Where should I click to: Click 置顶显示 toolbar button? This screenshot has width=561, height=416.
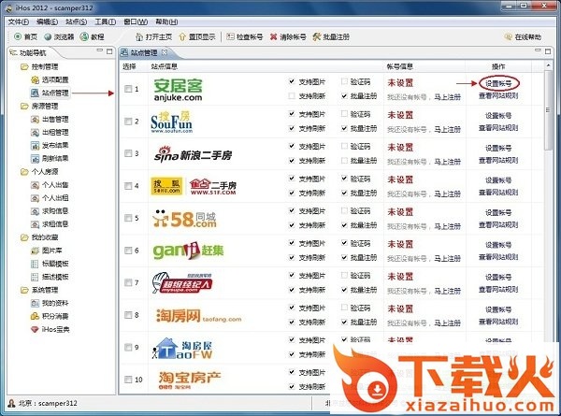tap(196, 36)
